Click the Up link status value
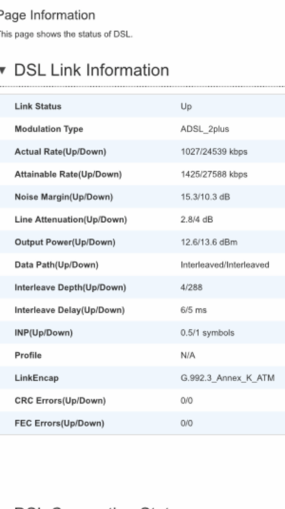This screenshot has width=285, height=509. (186, 107)
